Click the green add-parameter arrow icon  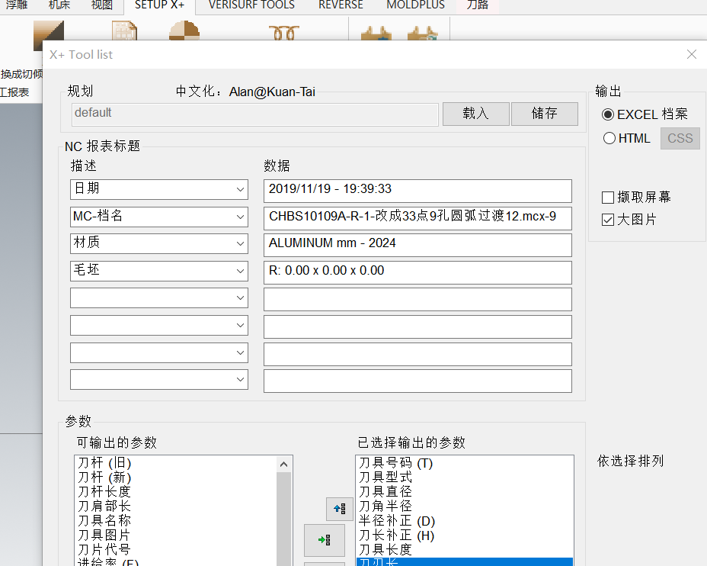click(x=325, y=540)
